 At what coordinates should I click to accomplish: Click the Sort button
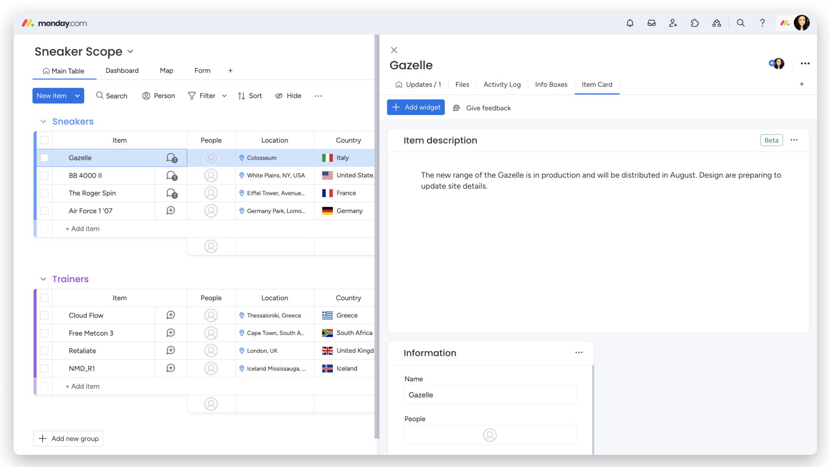click(x=250, y=96)
